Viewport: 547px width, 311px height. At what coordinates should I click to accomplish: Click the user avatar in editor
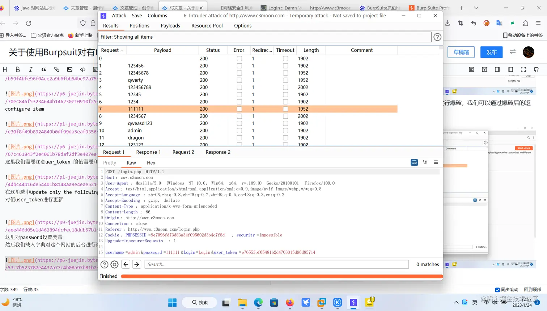[529, 52]
